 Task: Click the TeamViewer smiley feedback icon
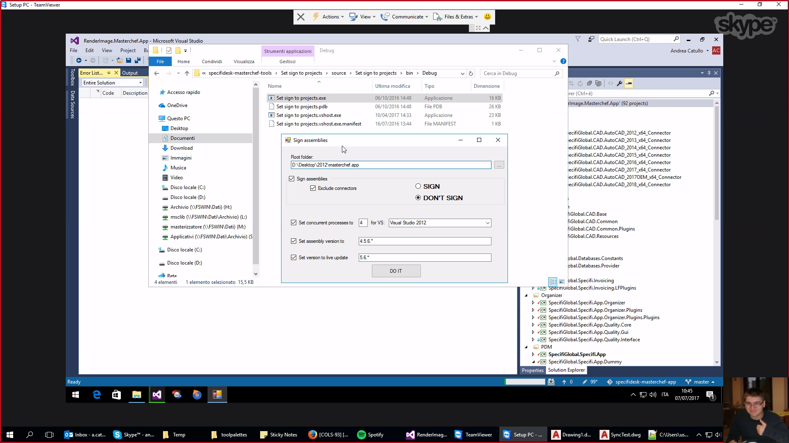(x=487, y=16)
